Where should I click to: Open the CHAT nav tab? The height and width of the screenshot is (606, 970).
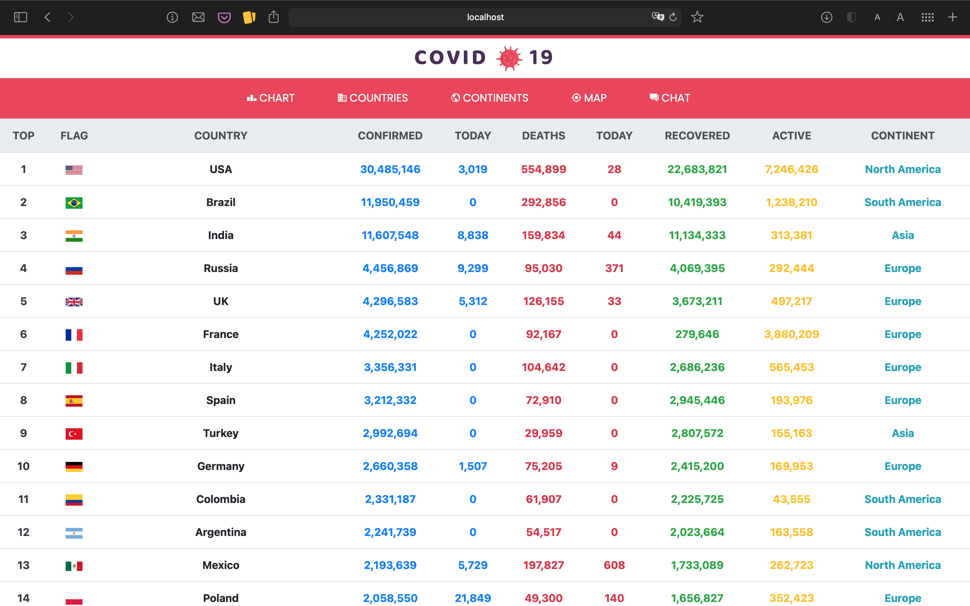tap(670, 98)
